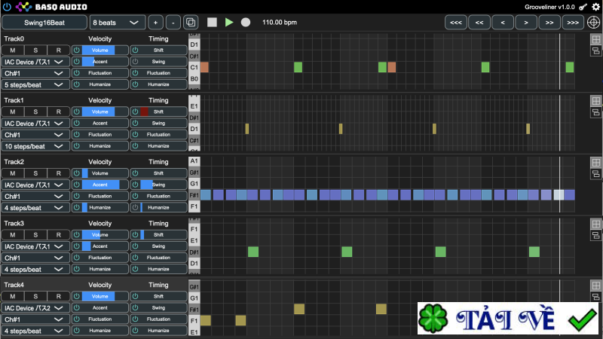The image size is (603, 339).
Task: Open the 8 beats dropdown
Action: click(116, 23)
